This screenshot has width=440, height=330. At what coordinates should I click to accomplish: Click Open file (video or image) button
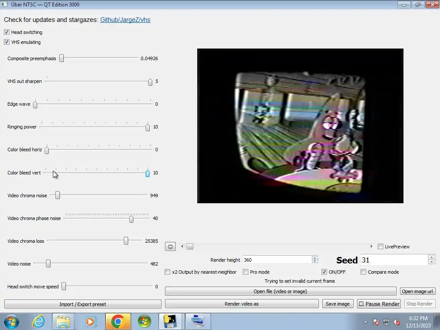281,291
